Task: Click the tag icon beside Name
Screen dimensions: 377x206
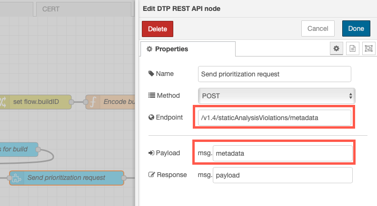Action: tap(151, 74)
